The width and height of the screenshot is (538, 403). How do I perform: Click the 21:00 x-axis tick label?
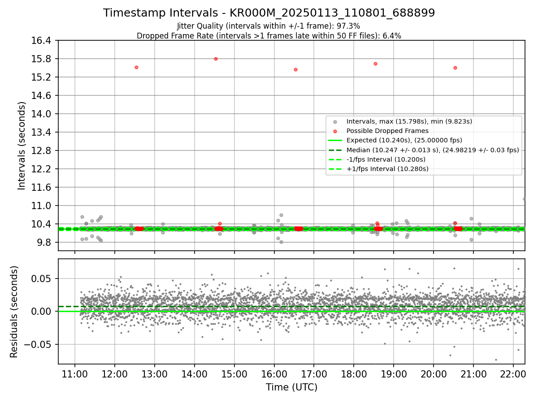click(x=473, y=374)
